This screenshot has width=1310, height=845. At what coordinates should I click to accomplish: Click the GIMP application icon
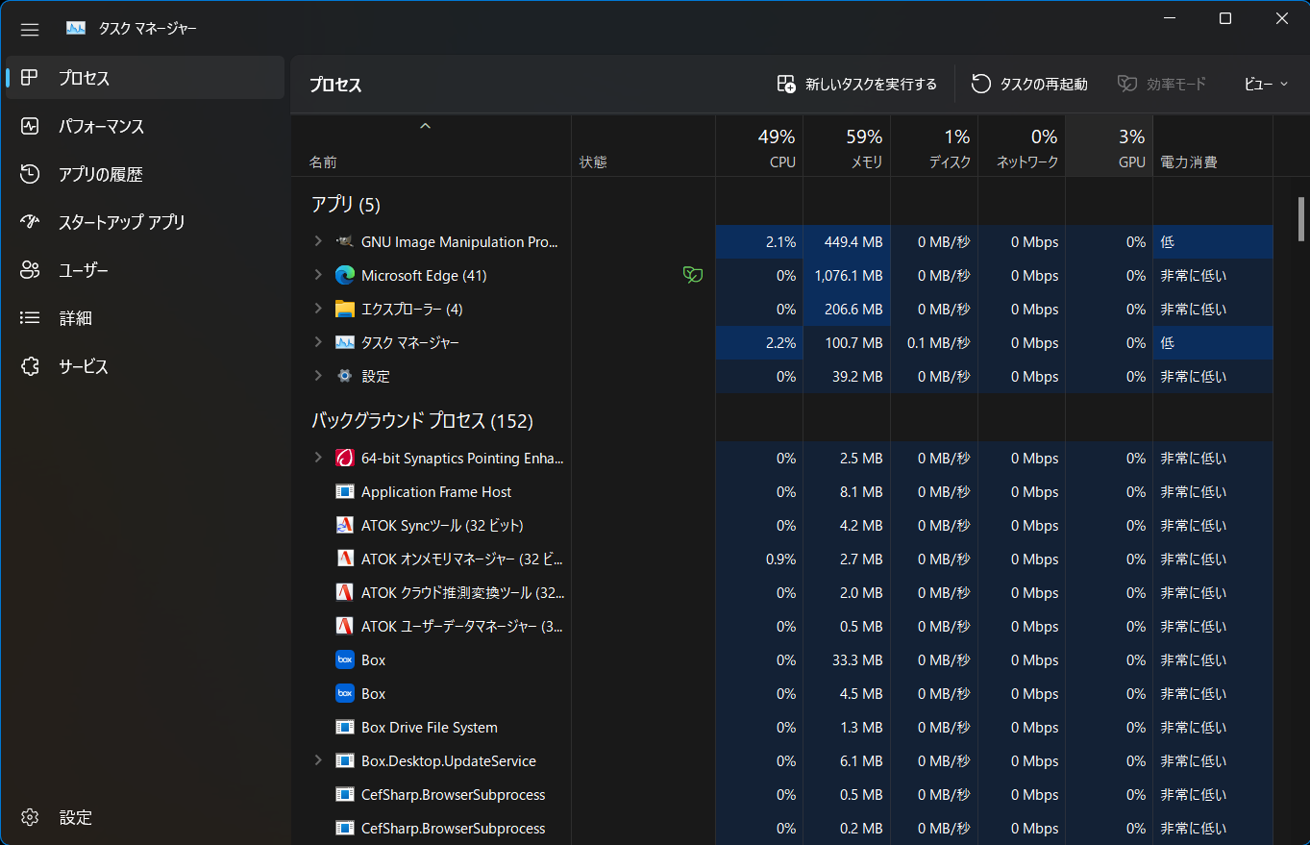point(345,242)
